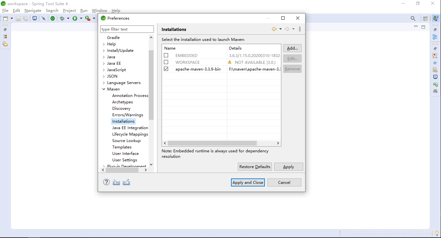Click the Restore Defaults button
Image resolution: width=441 pixels, height=238 pixels.
pos(255,167)
